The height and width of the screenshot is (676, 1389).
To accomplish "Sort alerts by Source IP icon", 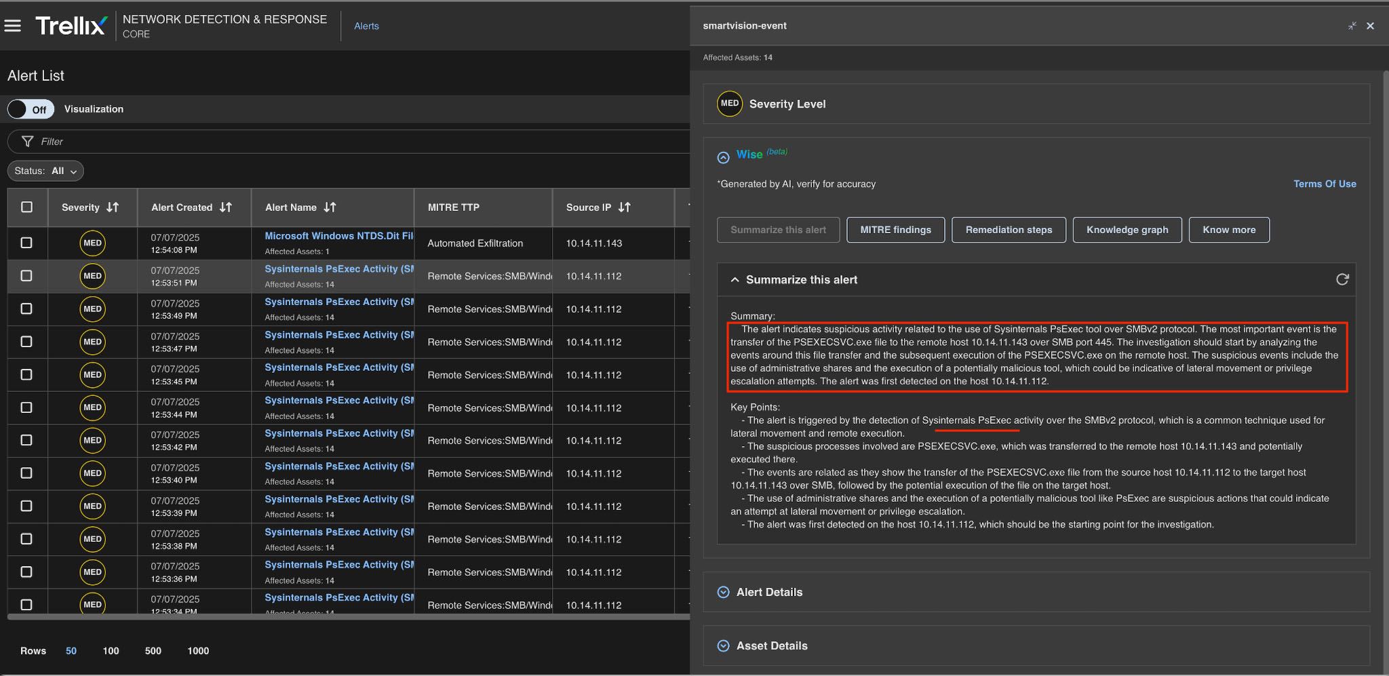I will tap(625, 207).
